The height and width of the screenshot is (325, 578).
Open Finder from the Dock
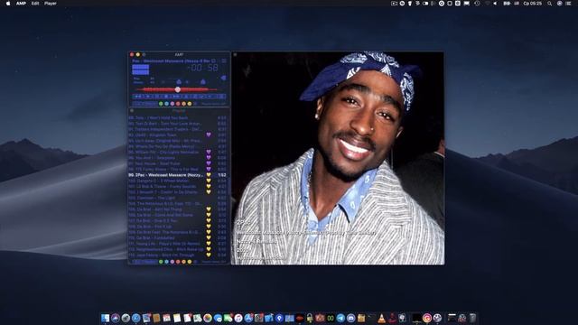pyautogui.click(x=106, y=318)
